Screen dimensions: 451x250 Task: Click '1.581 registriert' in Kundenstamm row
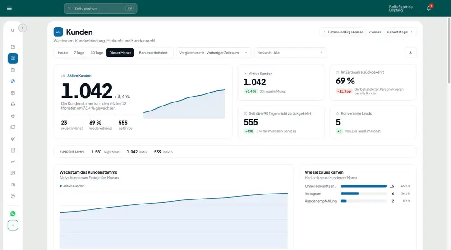click(x=105, y=152)
